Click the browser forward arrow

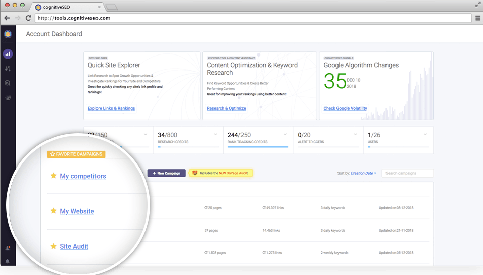point(18,18)
